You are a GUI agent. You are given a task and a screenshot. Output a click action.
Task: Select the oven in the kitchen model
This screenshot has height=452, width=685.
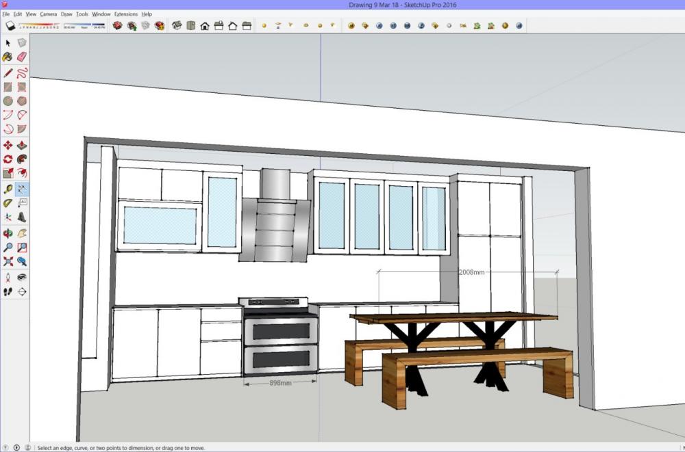pos(280,336)
